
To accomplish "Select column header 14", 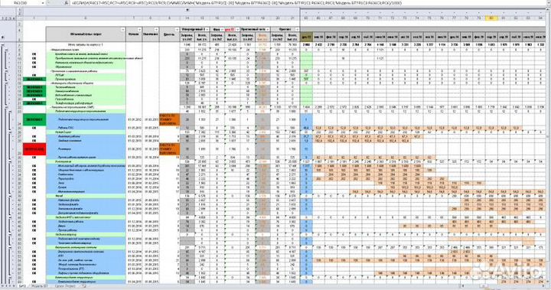I will click(187, 18).
